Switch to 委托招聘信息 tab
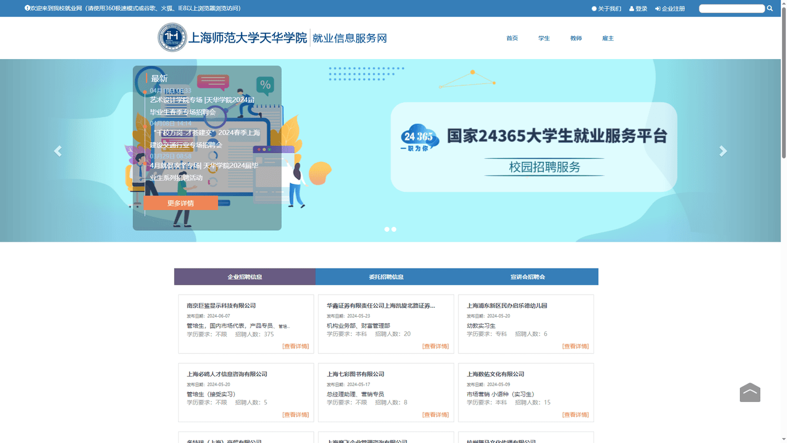 386,277
